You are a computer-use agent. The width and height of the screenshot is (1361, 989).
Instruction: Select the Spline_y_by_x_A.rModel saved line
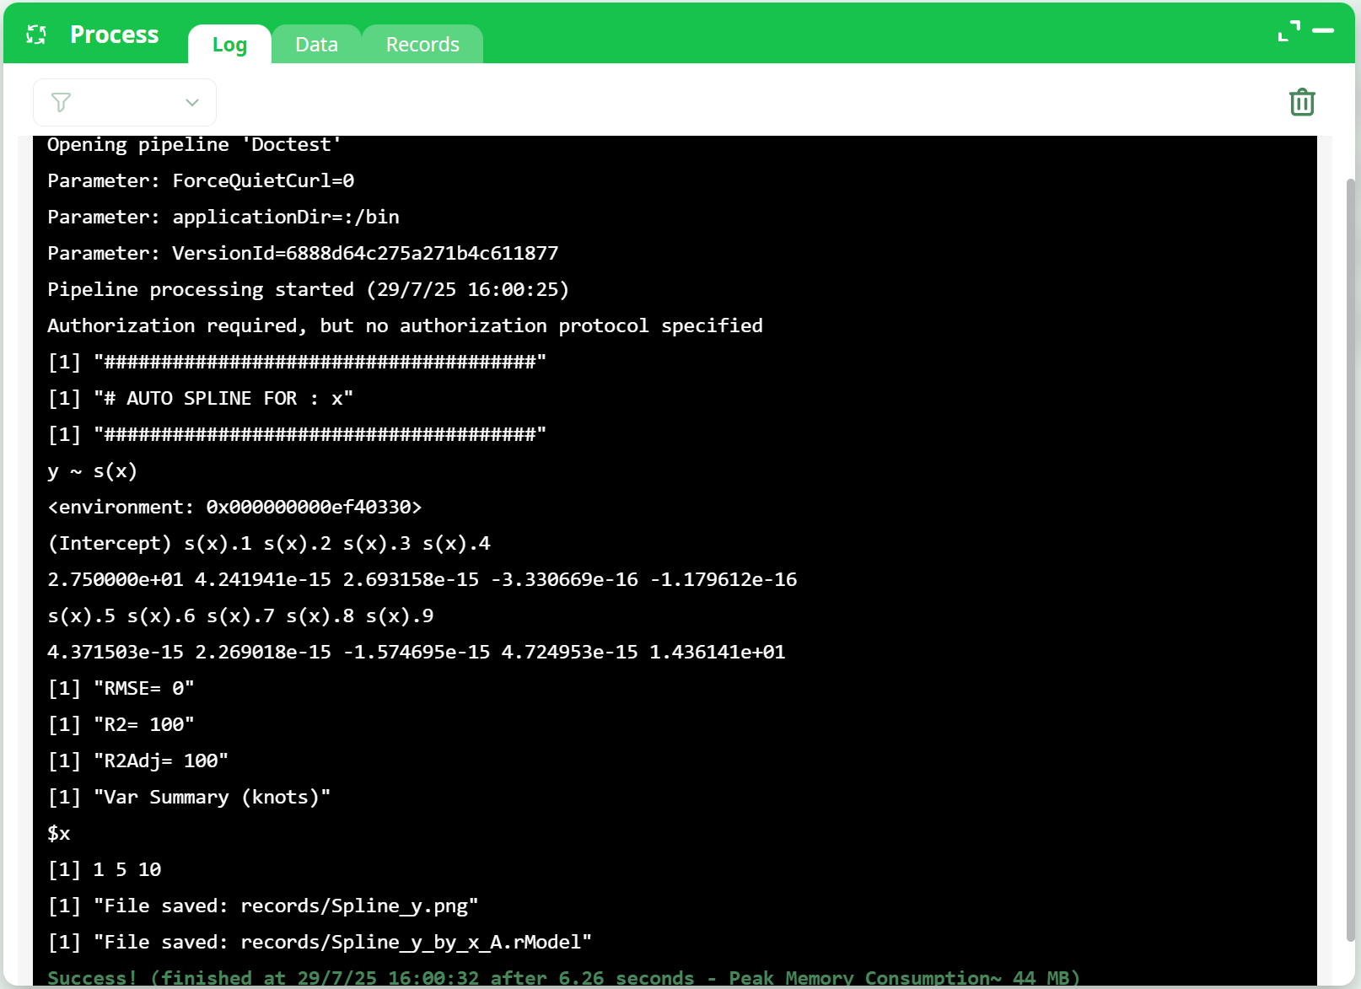(319, 943)
